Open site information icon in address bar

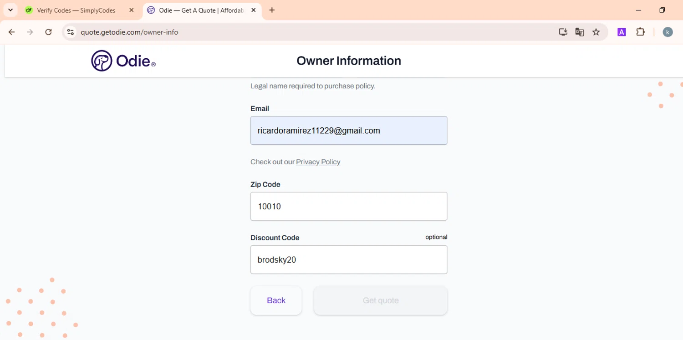coord(70,32)
